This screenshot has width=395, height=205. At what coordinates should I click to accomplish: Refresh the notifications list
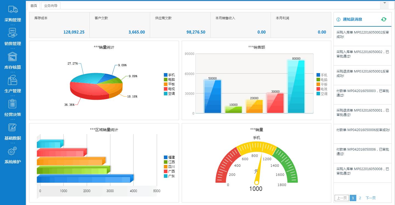[x=383, y=19]
